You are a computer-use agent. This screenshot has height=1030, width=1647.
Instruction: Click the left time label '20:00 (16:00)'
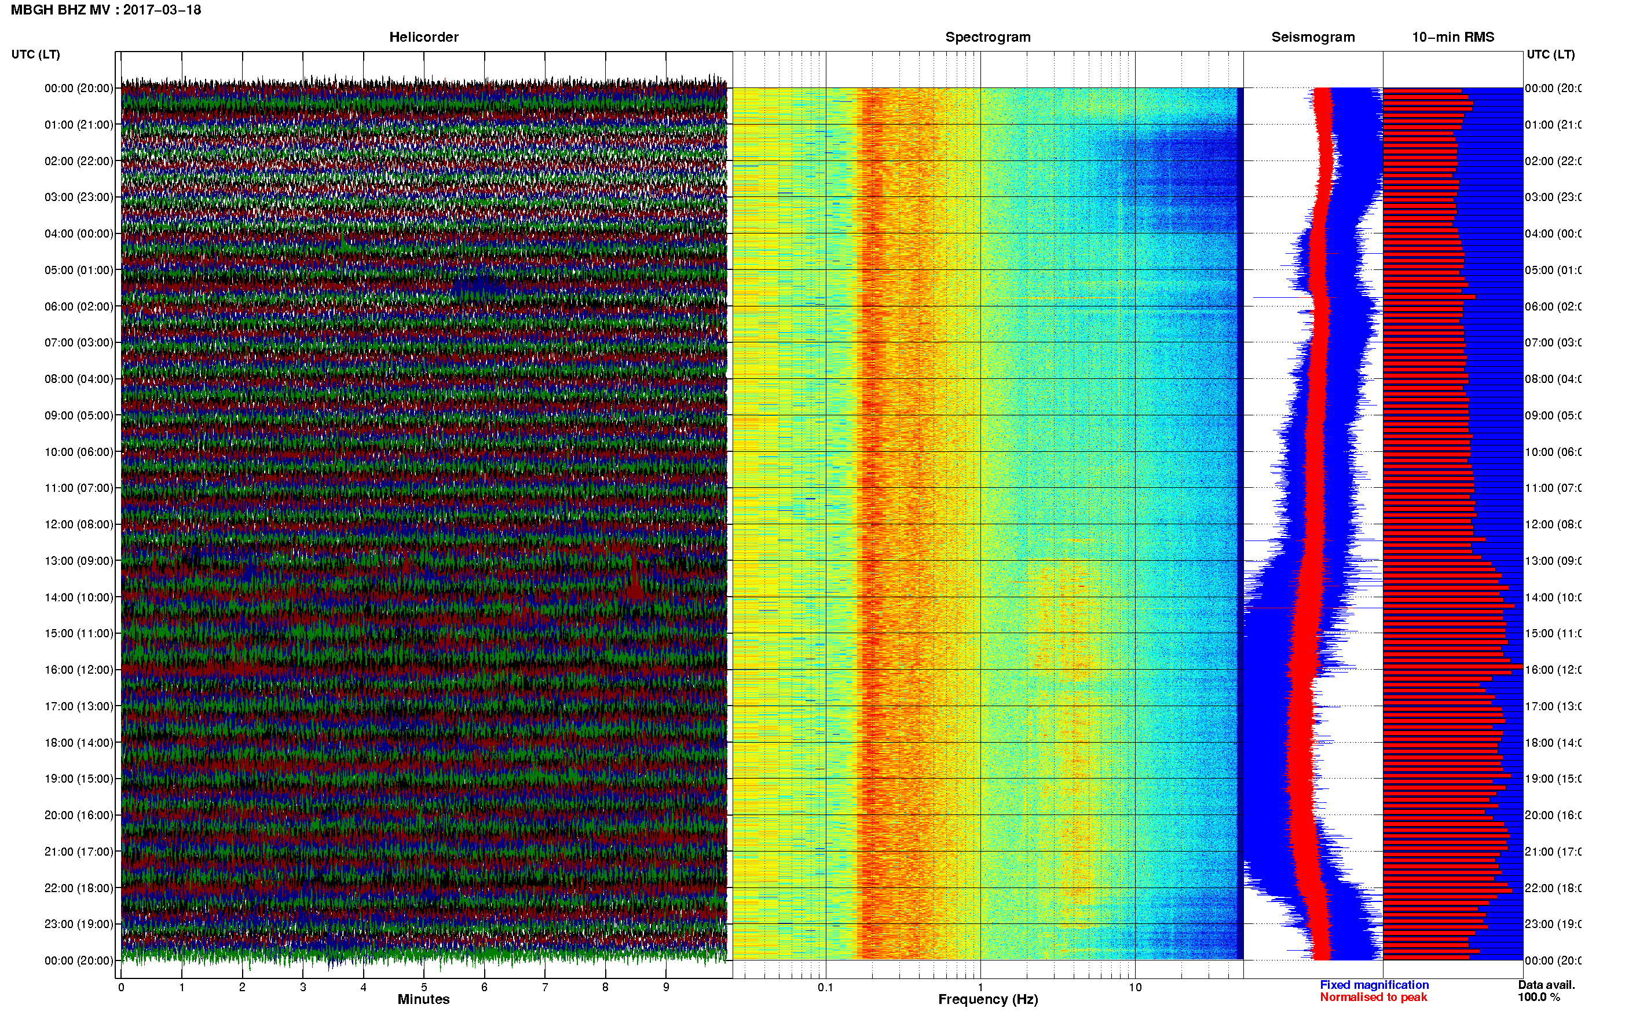click(79, 814)
